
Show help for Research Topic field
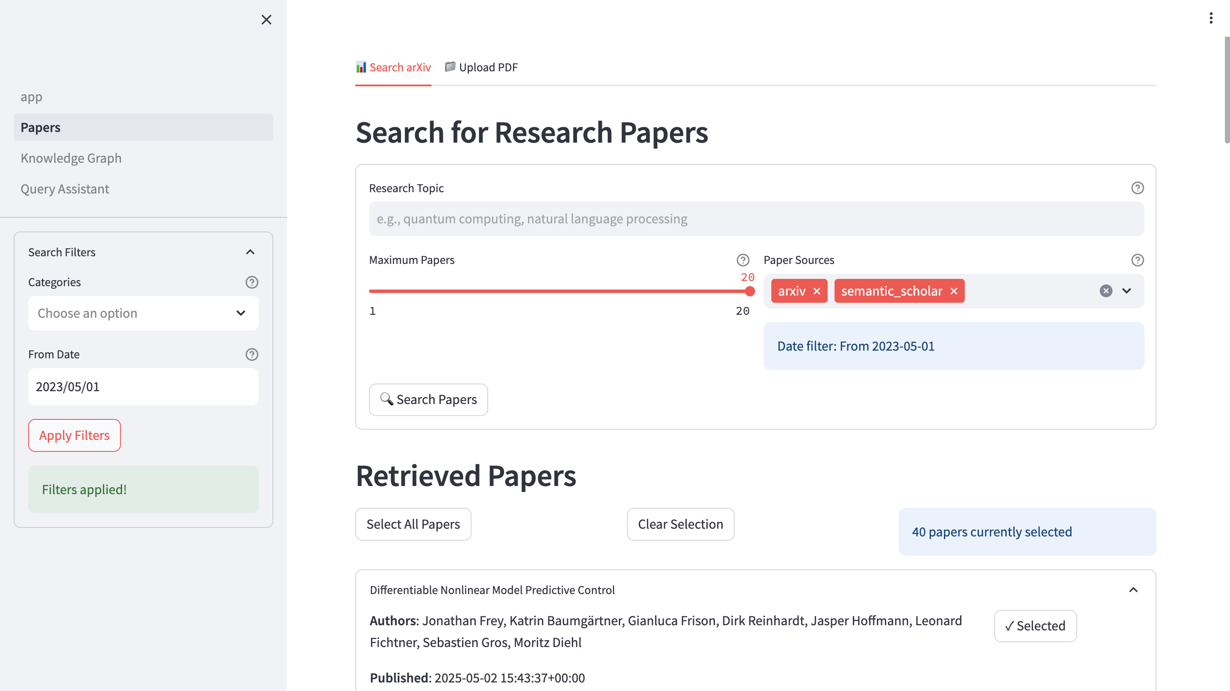pos(1137,188)
